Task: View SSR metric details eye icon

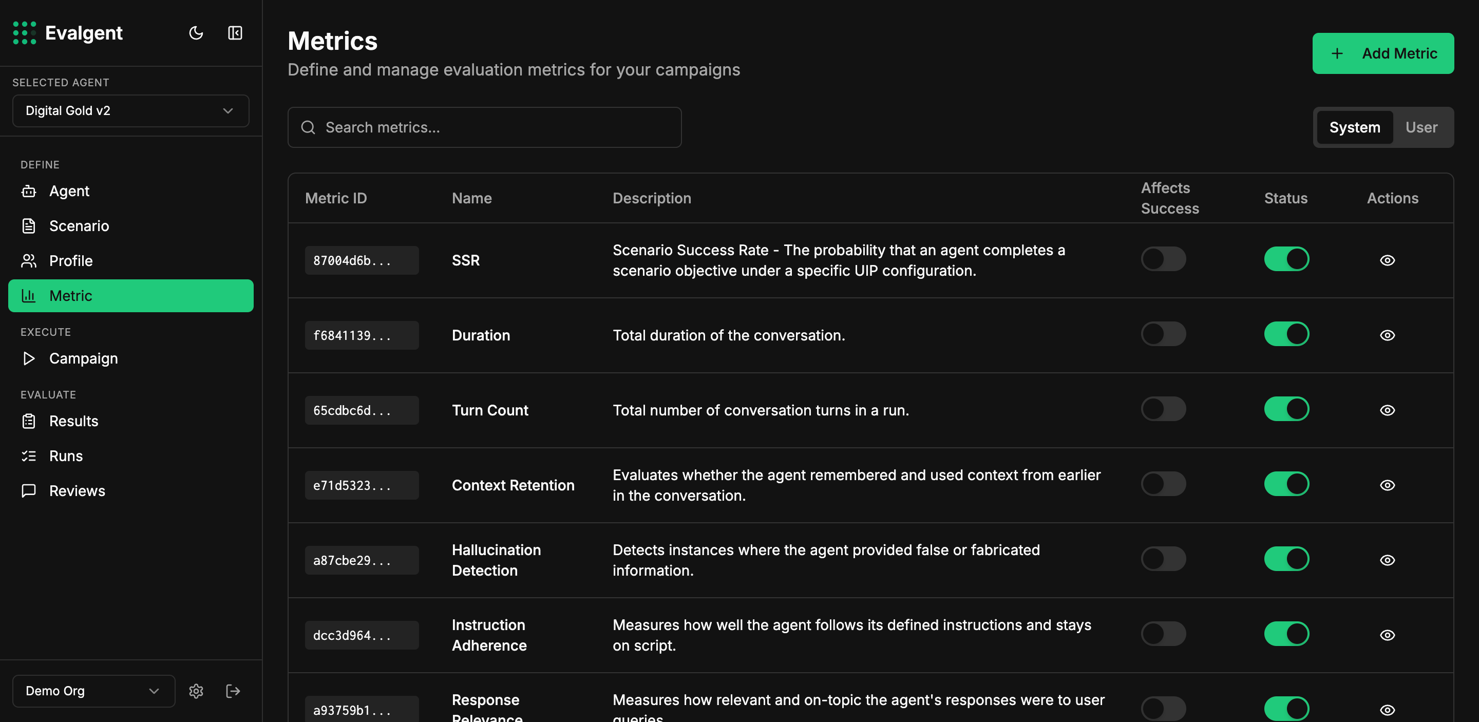Action: (1387, 260)
